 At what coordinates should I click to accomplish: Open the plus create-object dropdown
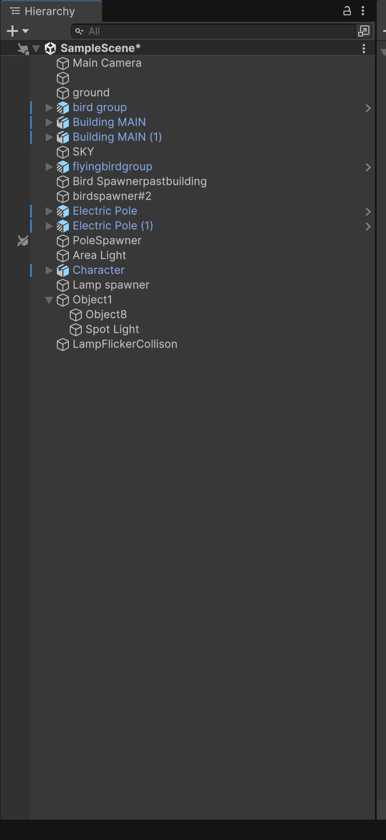pyautogui.click(x=18, y=31)
